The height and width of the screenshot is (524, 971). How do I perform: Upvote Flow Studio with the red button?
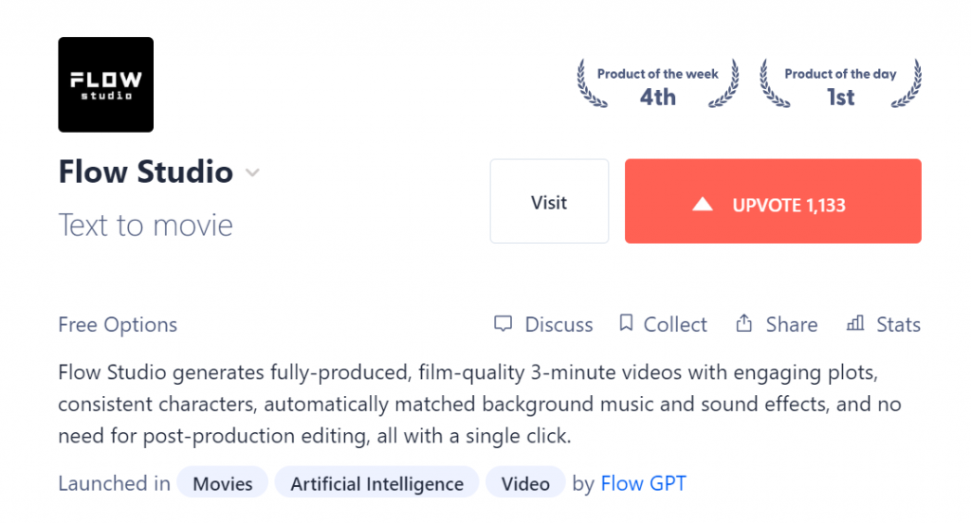(x=773, y=201)
